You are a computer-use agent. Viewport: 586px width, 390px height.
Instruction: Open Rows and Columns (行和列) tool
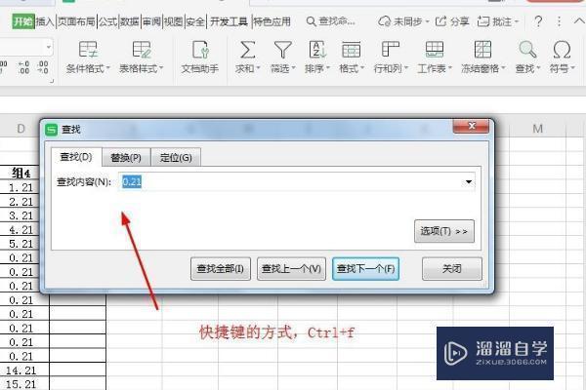(390, 50)
